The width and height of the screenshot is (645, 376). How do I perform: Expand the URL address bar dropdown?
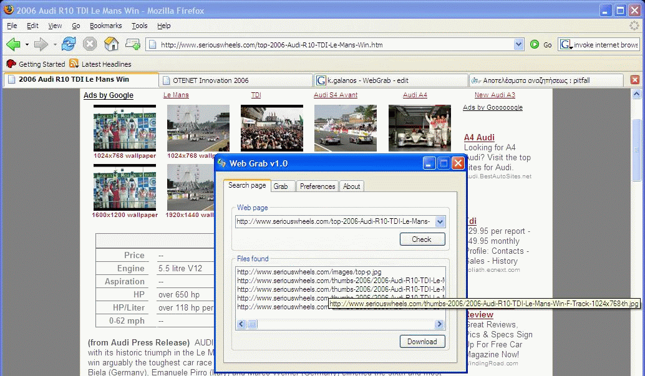click(x=518, y=44)
